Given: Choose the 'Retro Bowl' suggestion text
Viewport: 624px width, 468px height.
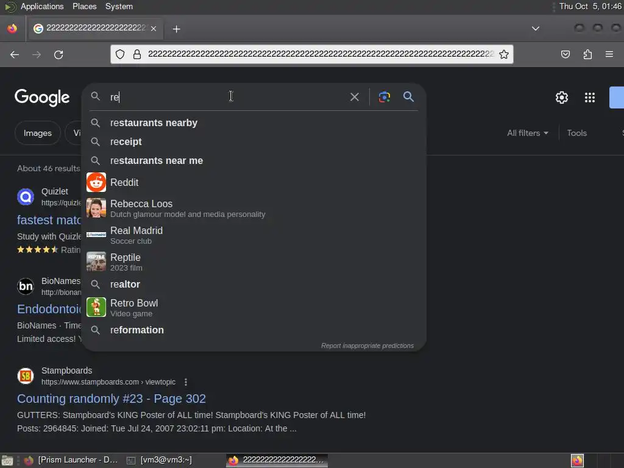Looking at the screenshot, I should [134, 303].
